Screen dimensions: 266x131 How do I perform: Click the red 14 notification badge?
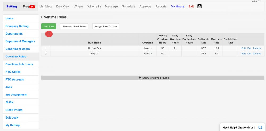pos(32,7)
